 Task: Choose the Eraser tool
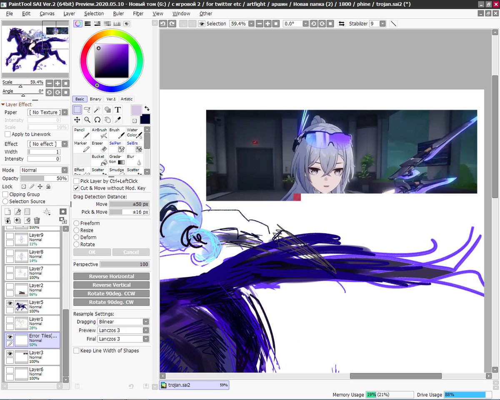99,147
